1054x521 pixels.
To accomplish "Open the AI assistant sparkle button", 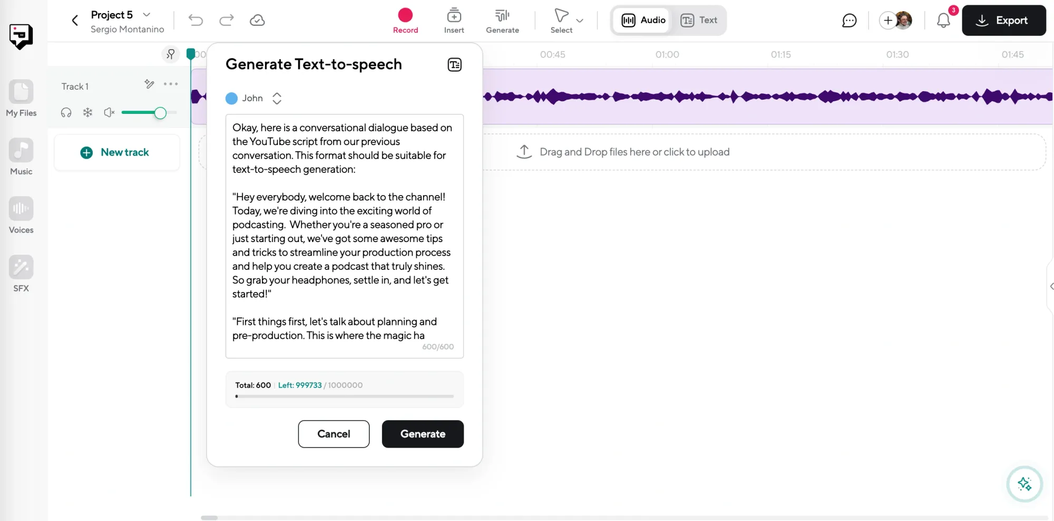I will coord(1024,484).
